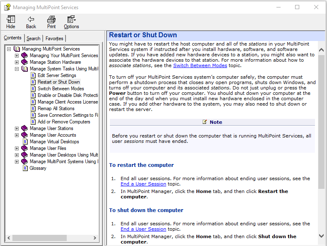Viewport: 327px width, 246px height.
Task: Expand Managing Your MultiPoint Services node
Action: click(17, 55)
